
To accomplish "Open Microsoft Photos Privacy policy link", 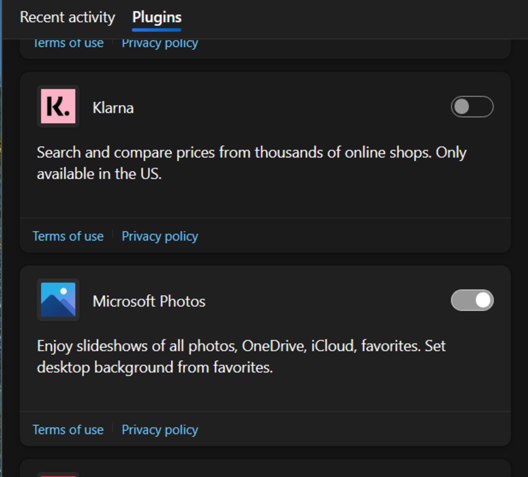I will tap(160, 430).
